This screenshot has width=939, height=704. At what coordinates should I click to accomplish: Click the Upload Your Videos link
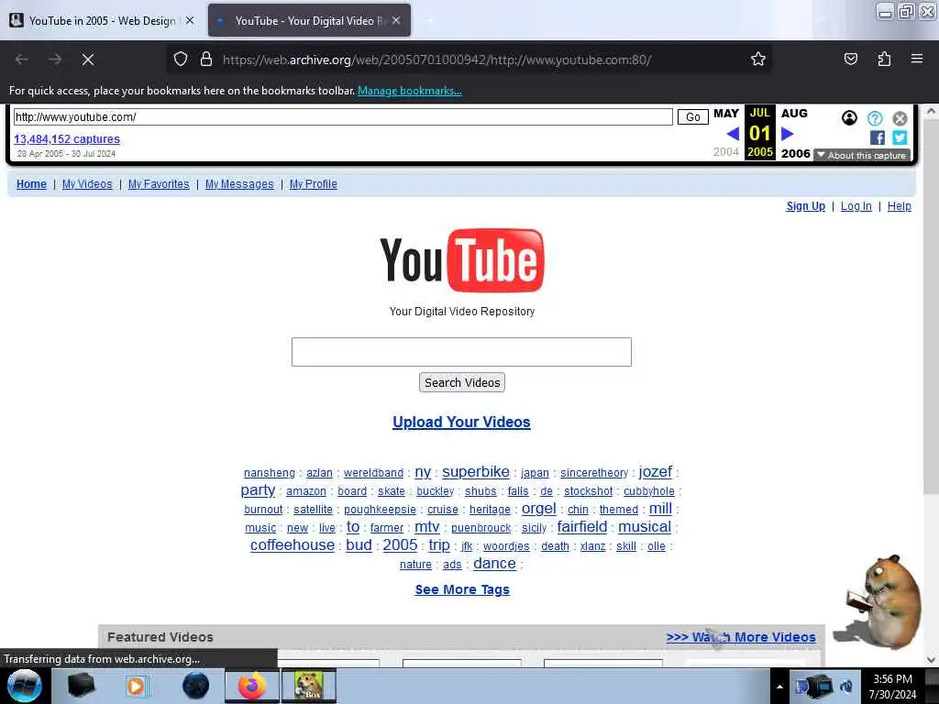tap(461, 422)
